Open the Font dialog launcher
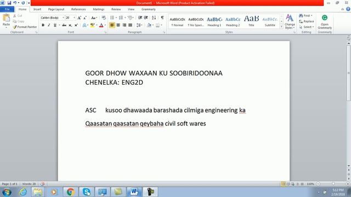The width and height of the screenshot is (351, 197). 105,32
